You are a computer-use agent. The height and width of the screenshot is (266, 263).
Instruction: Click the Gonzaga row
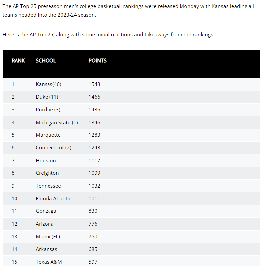coord(131,211)
